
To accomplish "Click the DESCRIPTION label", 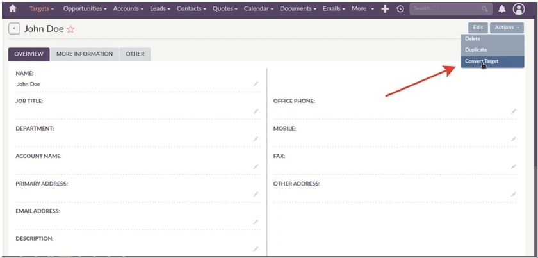I will coord(35,238).
